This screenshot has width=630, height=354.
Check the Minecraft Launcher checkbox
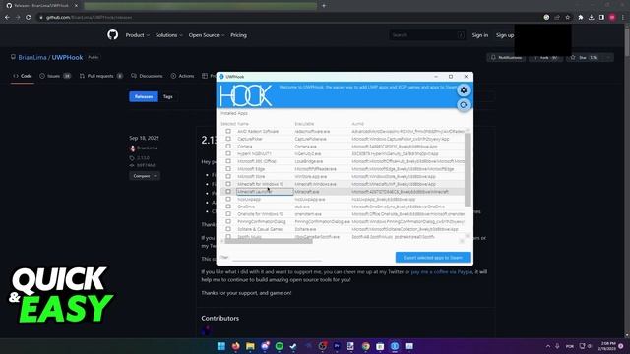tap(228, 192)
